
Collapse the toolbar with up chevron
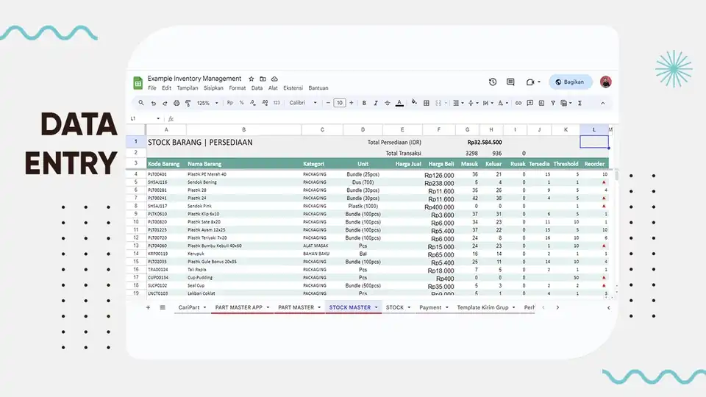point(602,103)
